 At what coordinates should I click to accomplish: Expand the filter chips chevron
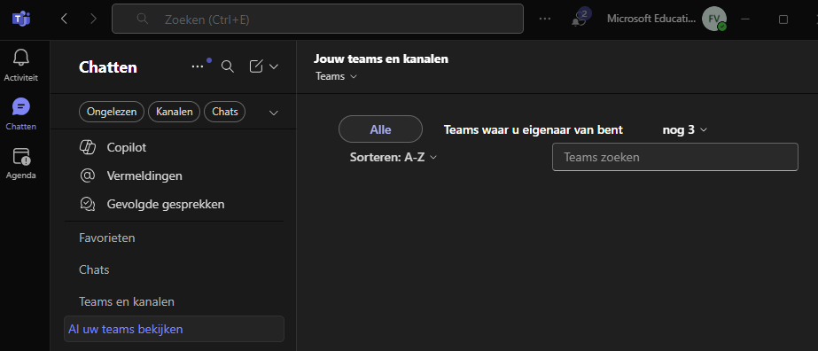(x=273, y=113)
